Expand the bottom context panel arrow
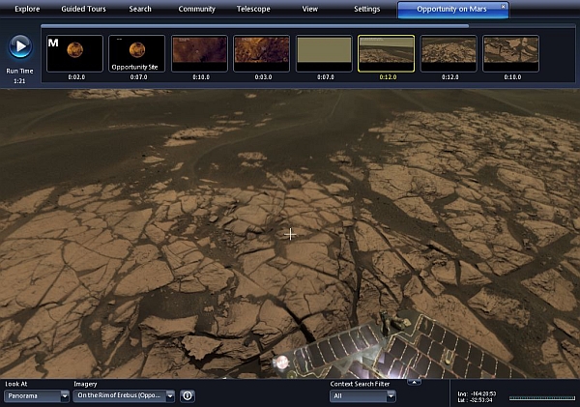The width and height of the screenshot is (580, 407). [415, 382]
